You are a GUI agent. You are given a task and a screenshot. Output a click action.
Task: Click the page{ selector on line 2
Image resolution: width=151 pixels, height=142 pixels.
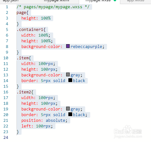[x=22, y=13]
